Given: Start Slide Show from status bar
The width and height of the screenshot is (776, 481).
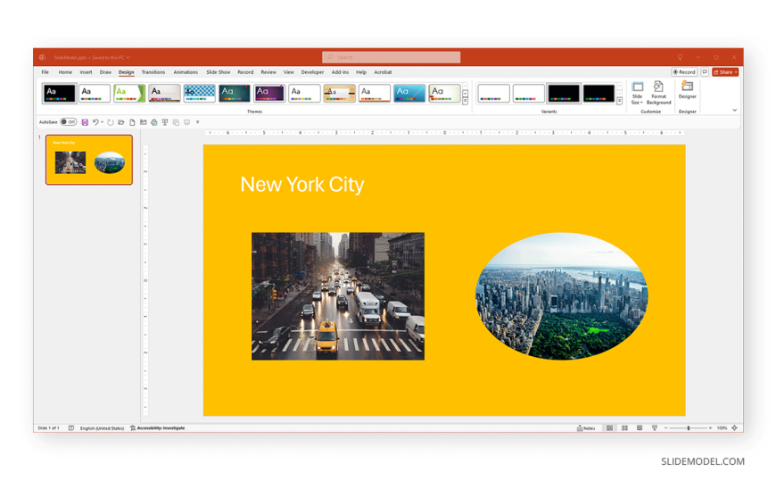Looking at the screenshot, I should point(655,428).
